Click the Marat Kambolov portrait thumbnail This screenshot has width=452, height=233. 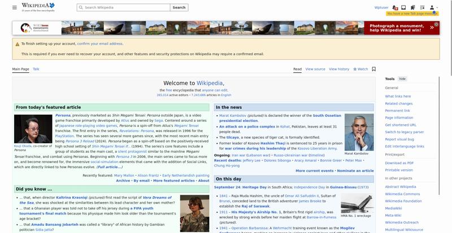[x=359, y=132]
